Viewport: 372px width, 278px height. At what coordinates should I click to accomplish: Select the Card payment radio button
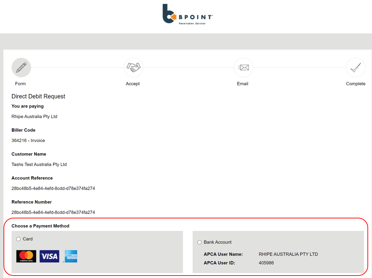click(x=18, y=239)
